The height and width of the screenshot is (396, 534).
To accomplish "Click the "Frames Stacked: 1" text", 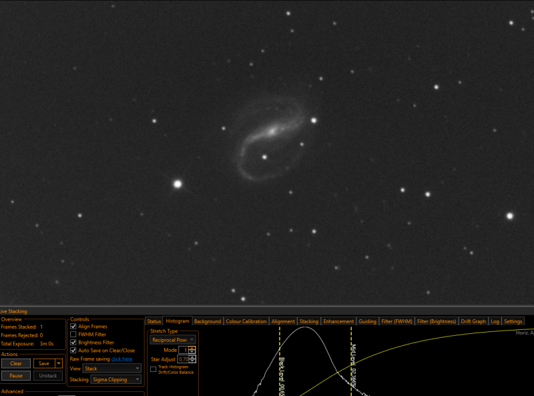I will click(x=22, y=327).
